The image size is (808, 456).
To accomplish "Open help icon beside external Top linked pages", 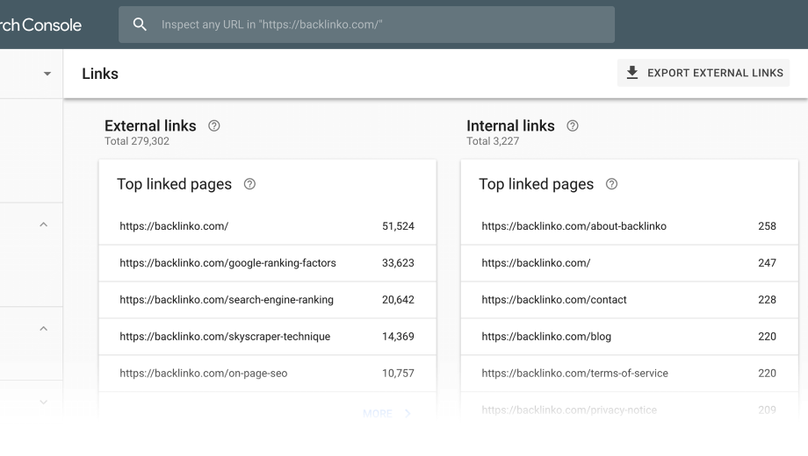I will (249, 184).
